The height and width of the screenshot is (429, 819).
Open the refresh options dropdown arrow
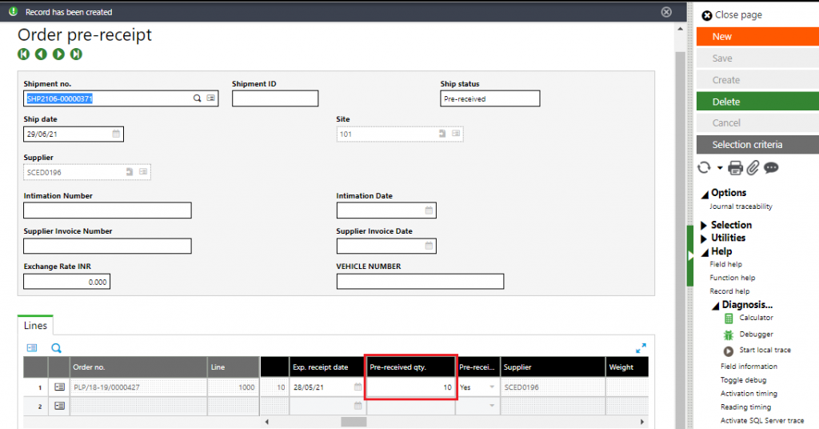coord(720,168)
